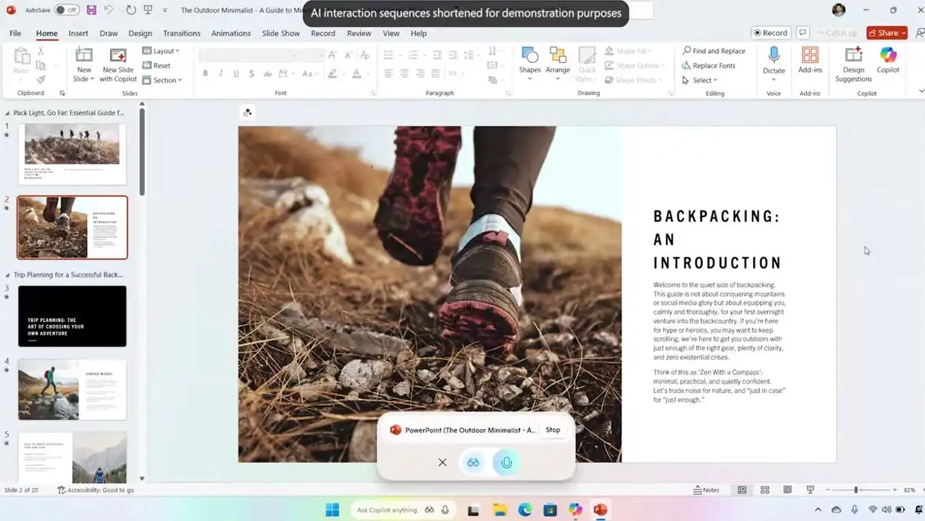Click the Copilot icon in the ribbon

coord(888,61)
